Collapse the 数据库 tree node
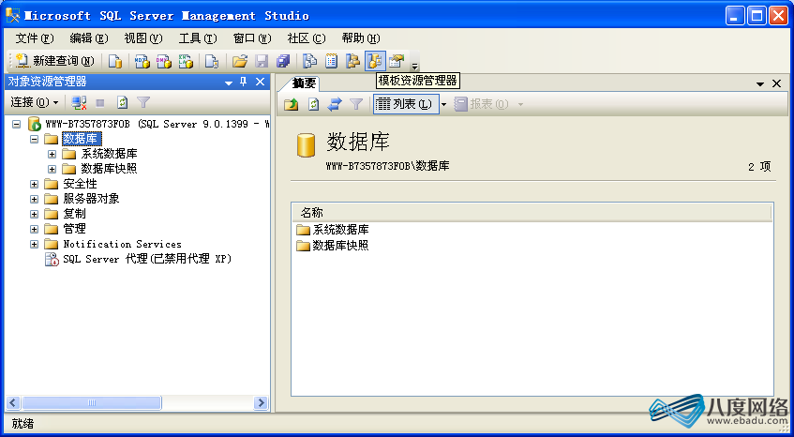The width and height of the screenshot is (794, 437). coord(34,139)
